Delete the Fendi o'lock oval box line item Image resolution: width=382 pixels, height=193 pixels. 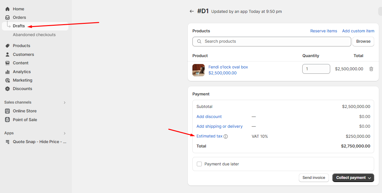[371, 69]
